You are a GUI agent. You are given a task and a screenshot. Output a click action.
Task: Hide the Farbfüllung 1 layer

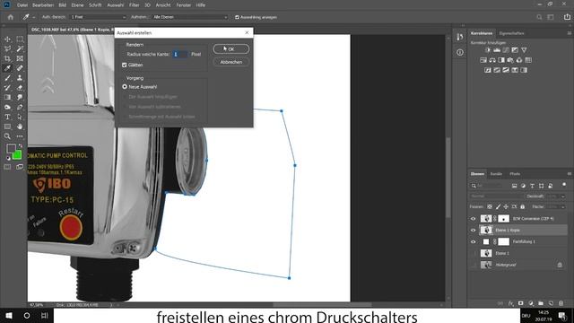[473, 241]
